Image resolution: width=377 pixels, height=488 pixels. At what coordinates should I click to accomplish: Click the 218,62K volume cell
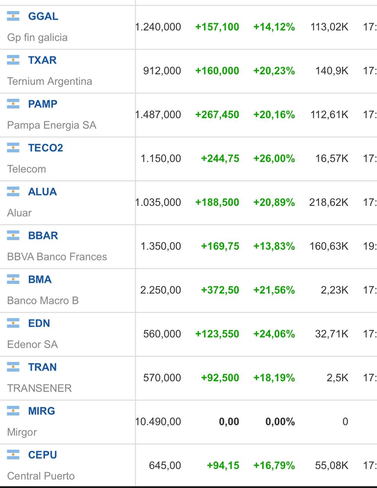329,202
